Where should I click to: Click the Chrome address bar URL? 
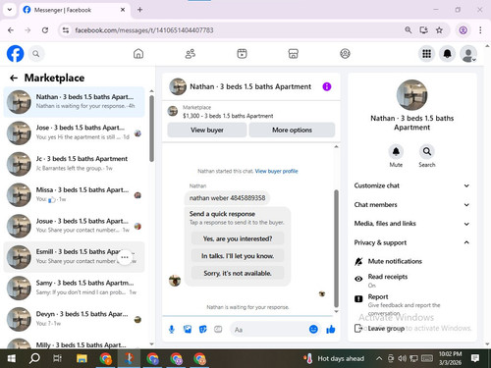pos(144,30)
